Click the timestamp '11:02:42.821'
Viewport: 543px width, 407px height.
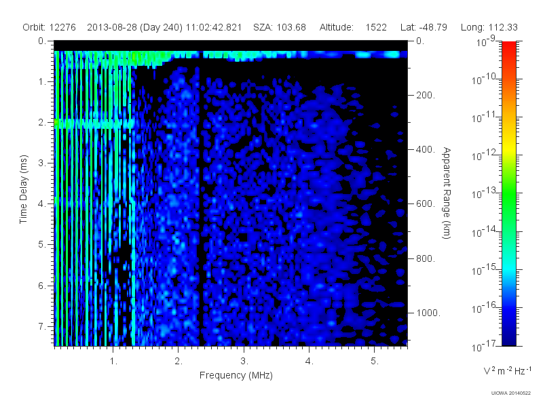tap(214, 27)
